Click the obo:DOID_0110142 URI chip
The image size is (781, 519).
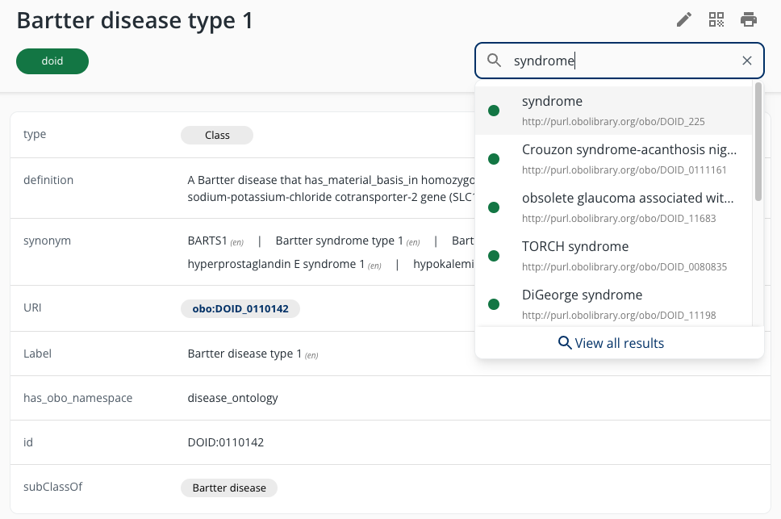point(240,308)
